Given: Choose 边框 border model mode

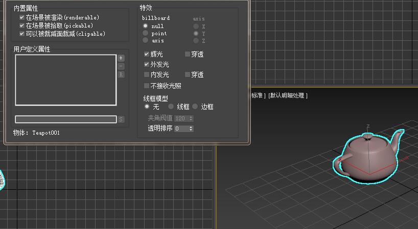Looking at the screenshot, I should (x=195, y=107).
